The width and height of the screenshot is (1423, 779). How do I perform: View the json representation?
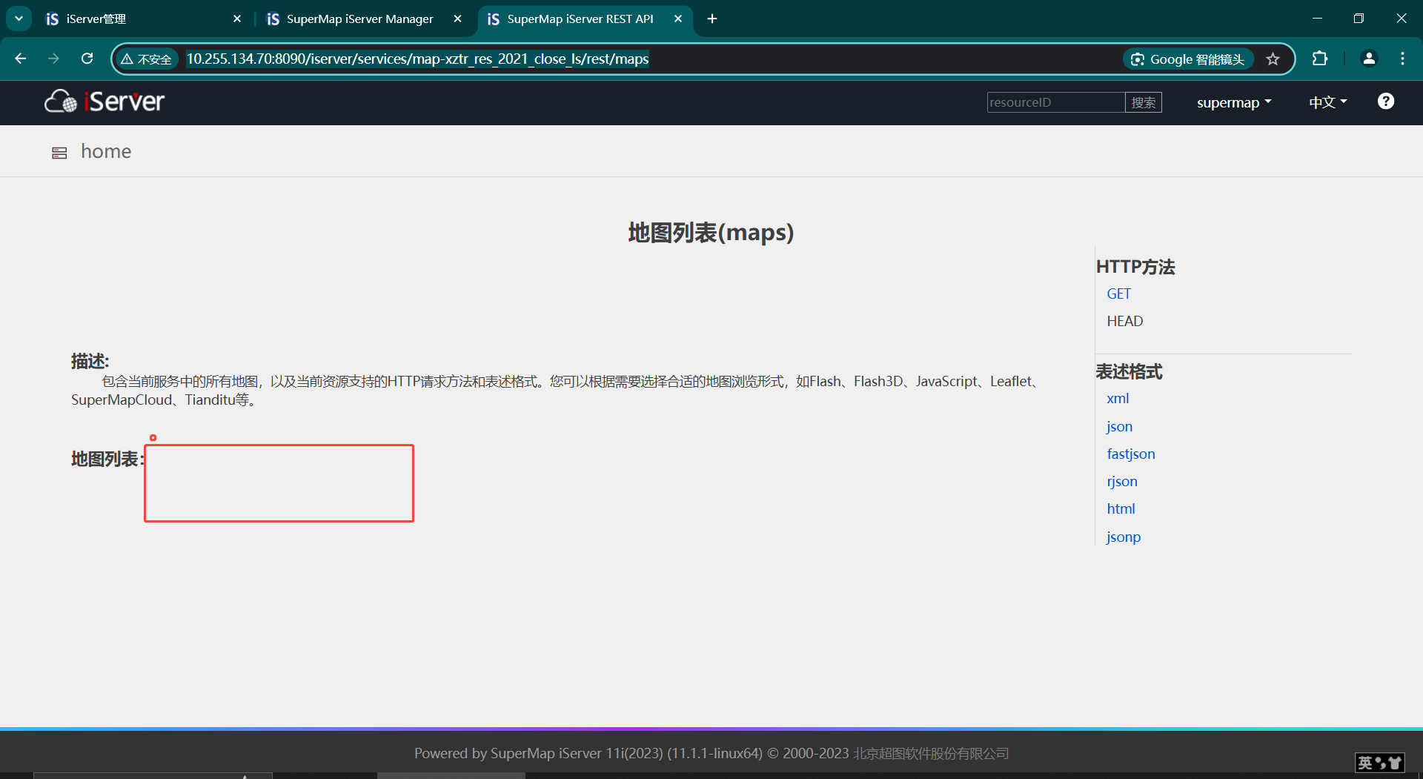[1119, 426]
